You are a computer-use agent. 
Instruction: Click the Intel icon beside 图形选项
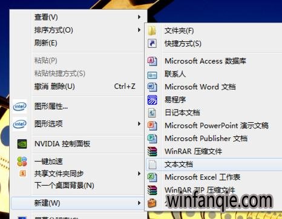pyautogui.click(x=20, y=124)
